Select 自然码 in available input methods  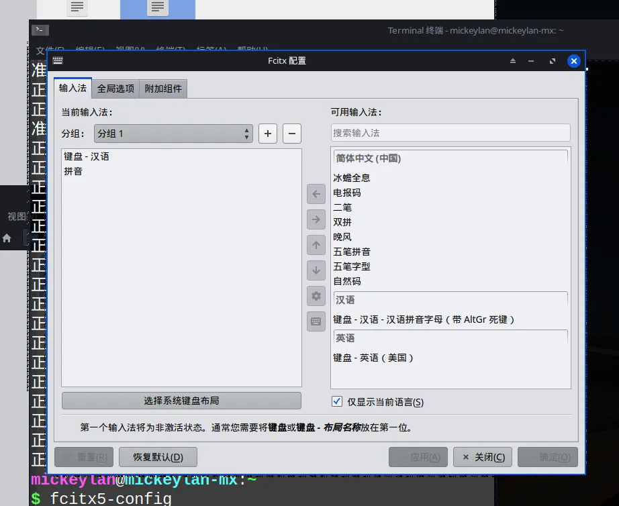point(450,281)
